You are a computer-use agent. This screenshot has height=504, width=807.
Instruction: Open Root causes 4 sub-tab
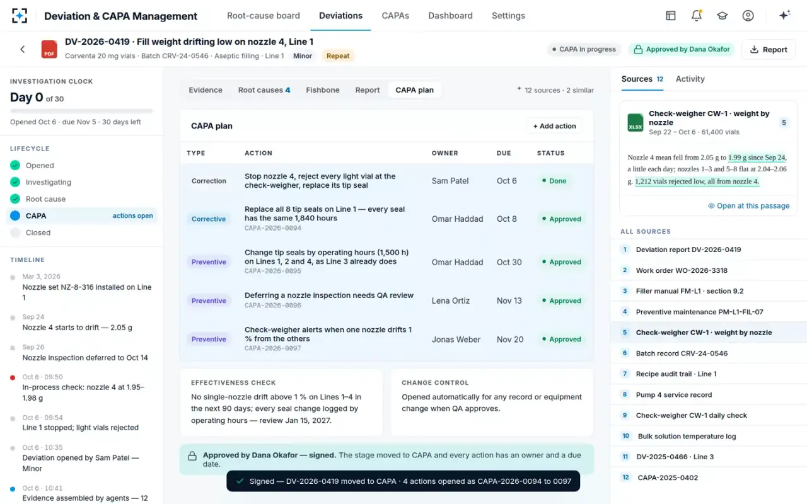(x=264, y=90)
